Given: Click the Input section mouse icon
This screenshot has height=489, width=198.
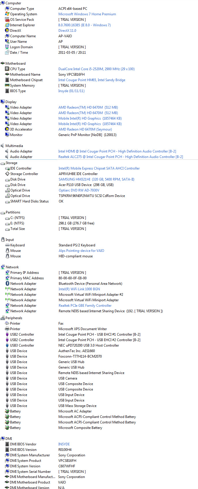Looking at the screenshot, I should tap(3, 240).
